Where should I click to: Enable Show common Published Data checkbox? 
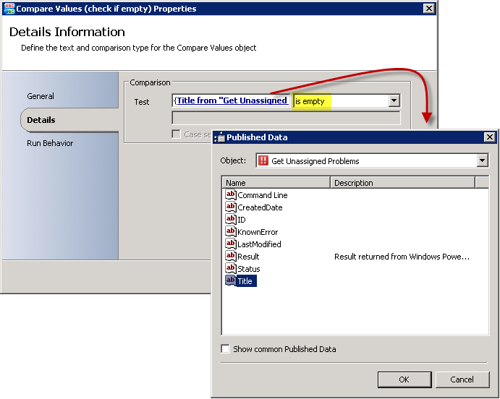point(226,349)
